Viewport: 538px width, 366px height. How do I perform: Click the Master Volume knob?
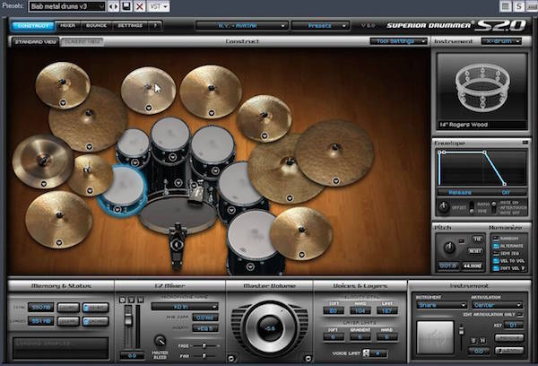click(x=270, y=328)
